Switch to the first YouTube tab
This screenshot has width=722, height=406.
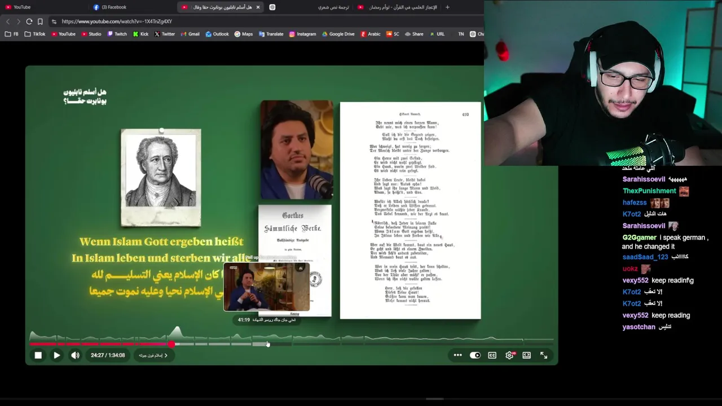pos(44,7)
